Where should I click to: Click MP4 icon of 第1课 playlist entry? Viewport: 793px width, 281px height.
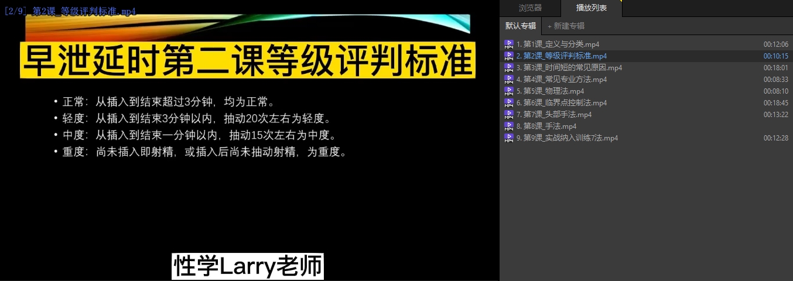point(508,44)
